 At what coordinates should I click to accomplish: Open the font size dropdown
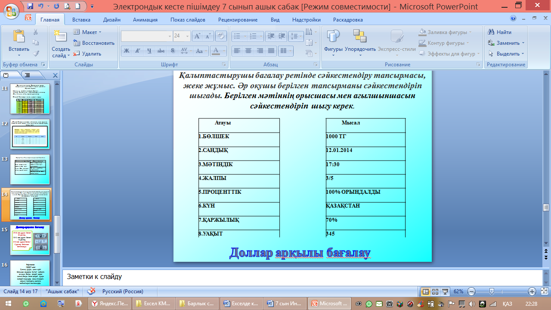[x=187, y=37]
